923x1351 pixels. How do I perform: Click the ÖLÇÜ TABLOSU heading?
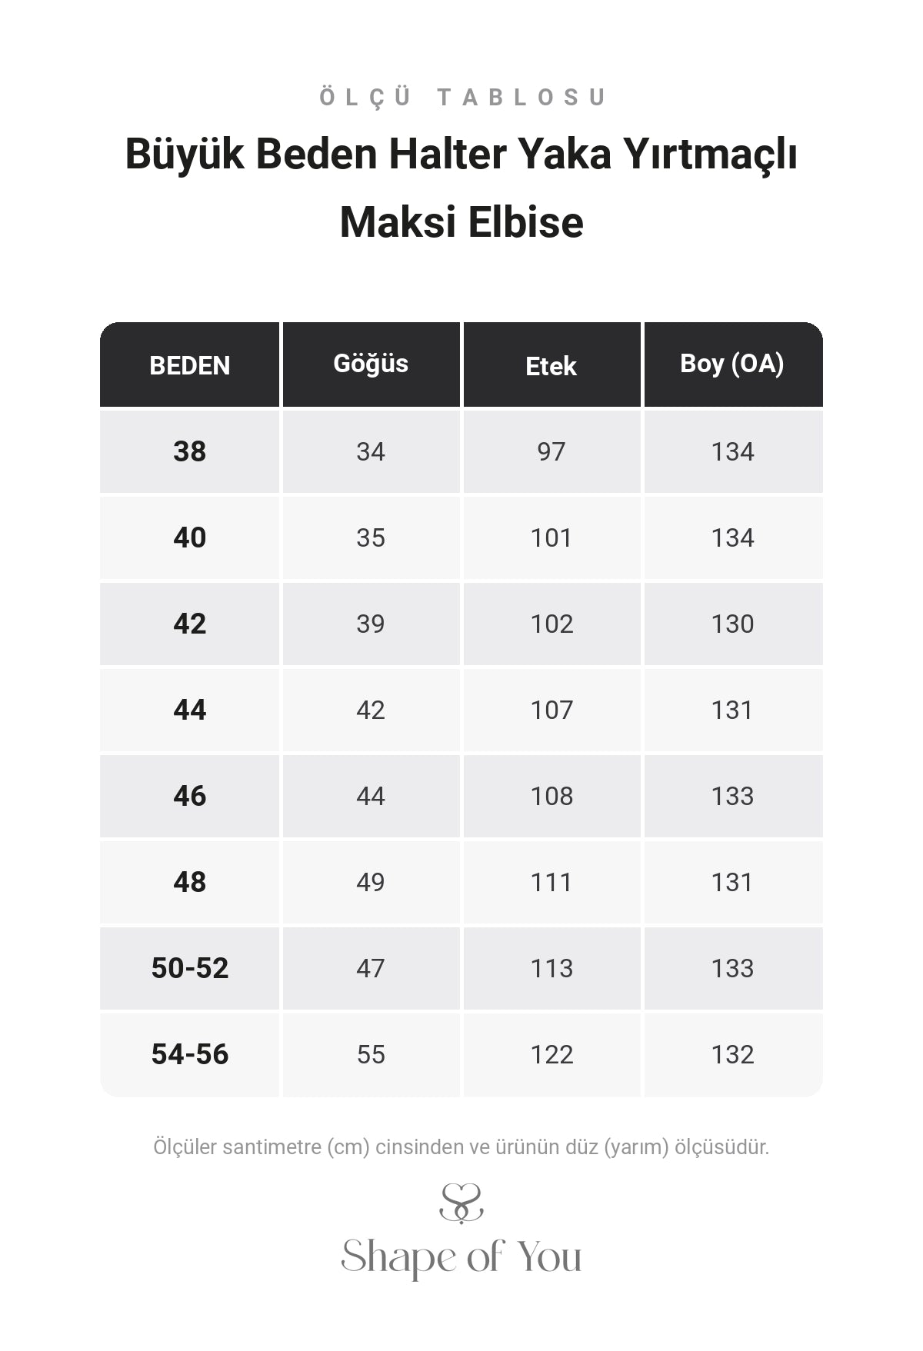(461, 97)
